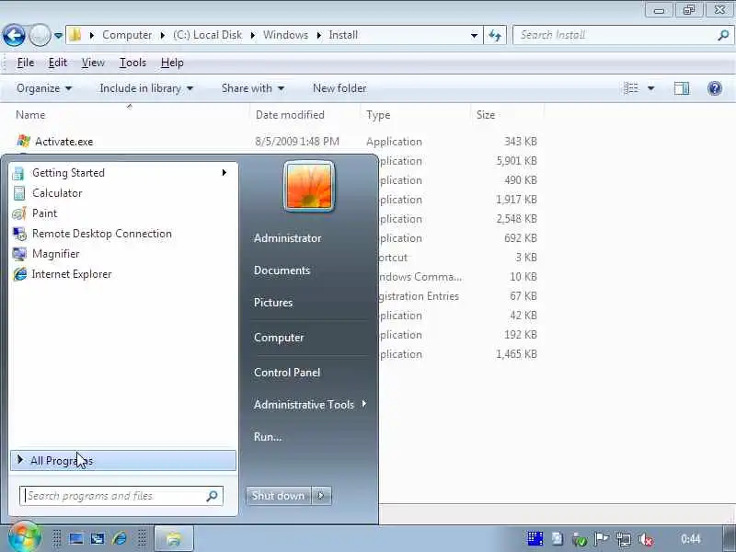
Task: Click the Shut down button
Action: click(x=278, y=496)
